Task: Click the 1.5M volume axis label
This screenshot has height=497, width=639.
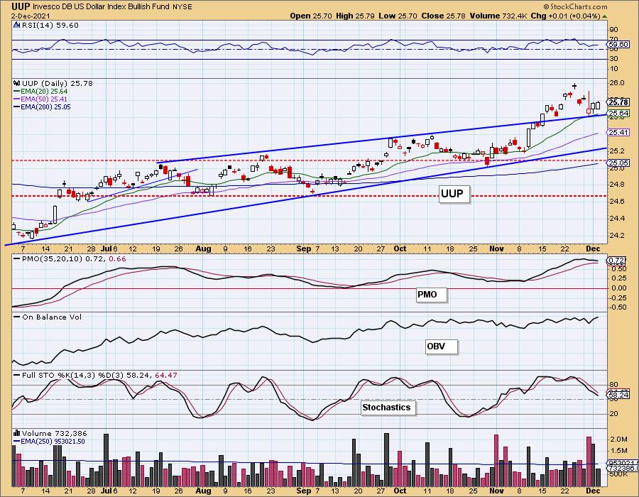Action: tap(618, 451)
